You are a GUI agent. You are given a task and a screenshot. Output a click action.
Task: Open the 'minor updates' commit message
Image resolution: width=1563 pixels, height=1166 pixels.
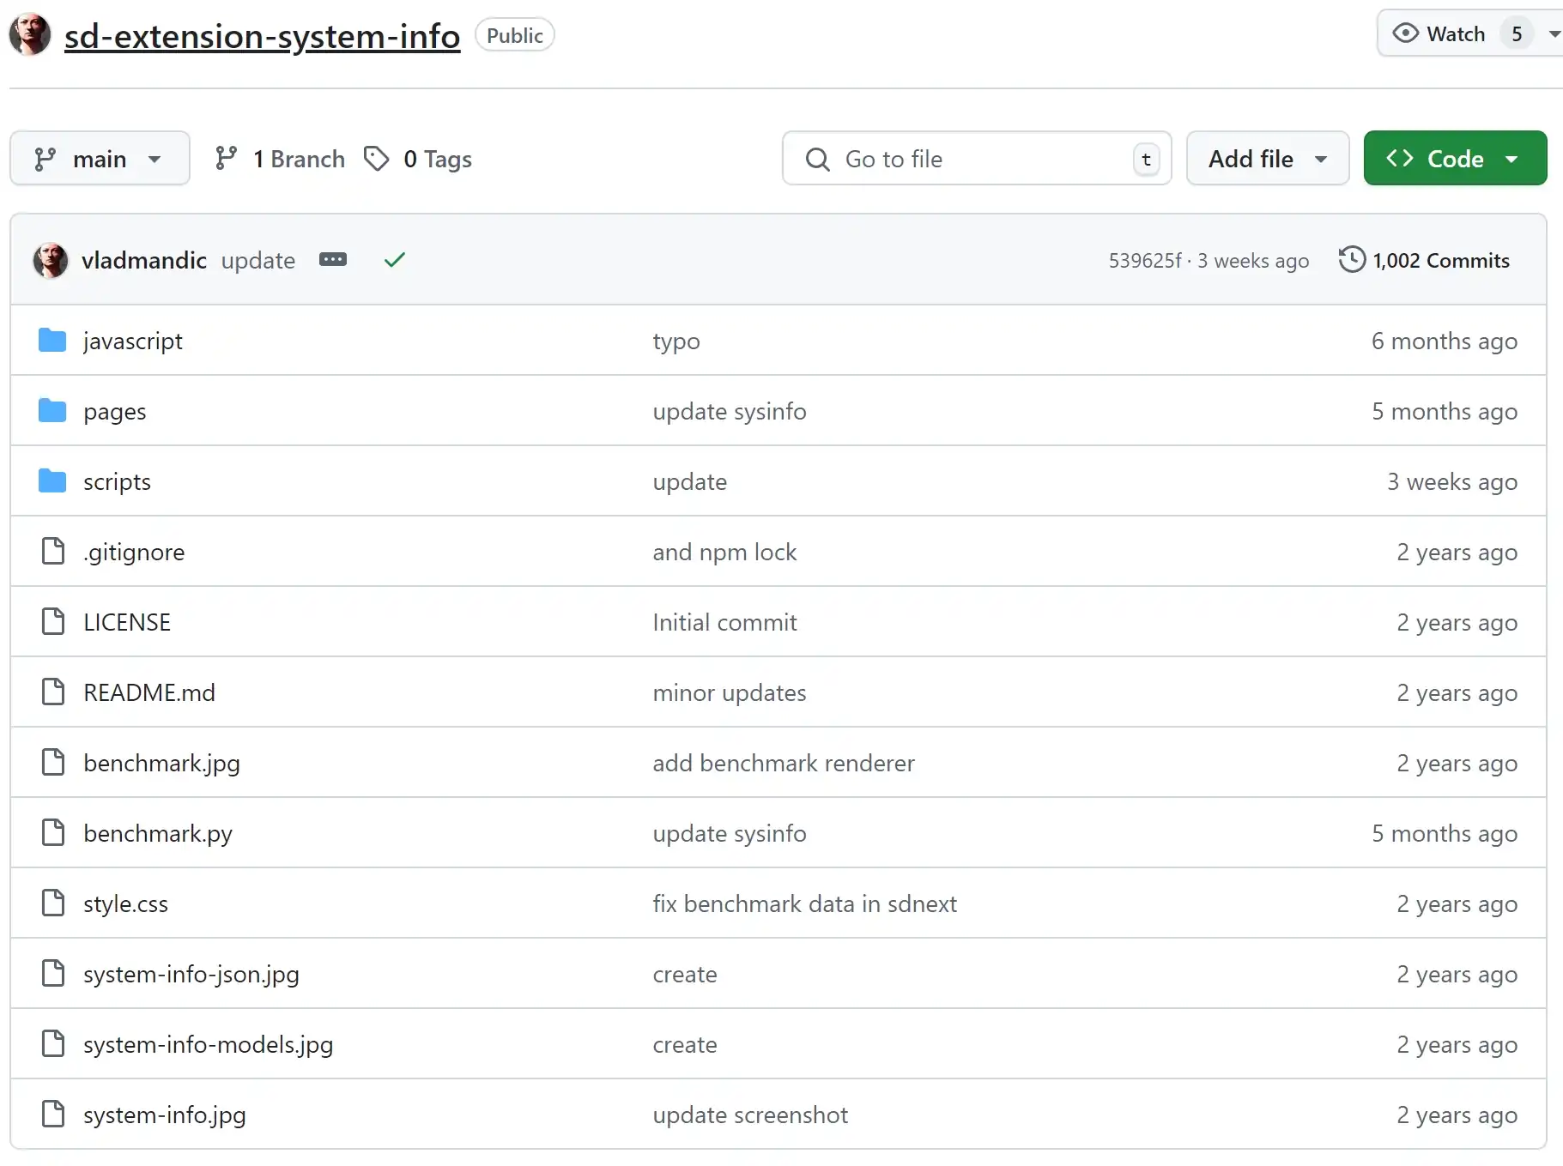730,692
